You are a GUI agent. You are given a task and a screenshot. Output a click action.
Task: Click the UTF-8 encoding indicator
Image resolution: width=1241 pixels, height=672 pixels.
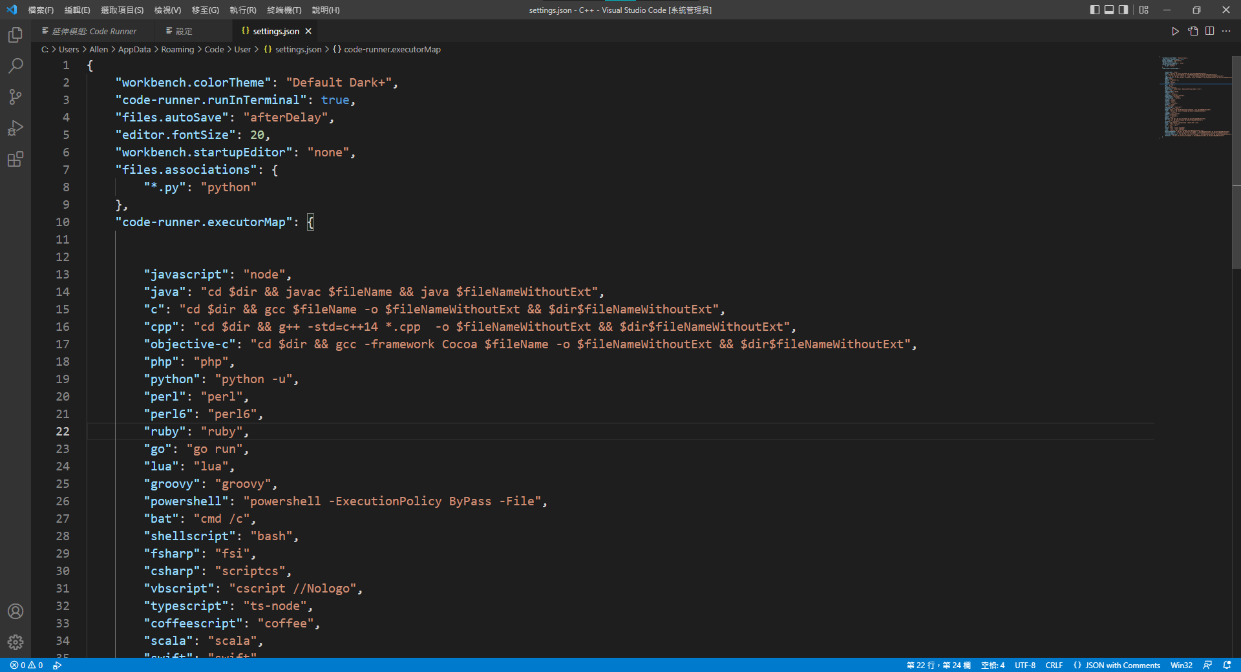coord(1025,665)
